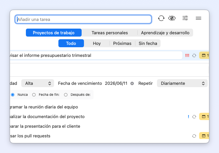Image resolution: width=219 pixels, height=153 pixels.
Task: Click calendar badge on informe presupuestario row
Action: click(204, 55)
